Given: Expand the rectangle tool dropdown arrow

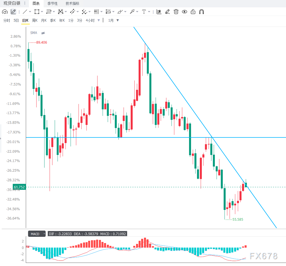Looking at the screenshot, I should point(42,12).
